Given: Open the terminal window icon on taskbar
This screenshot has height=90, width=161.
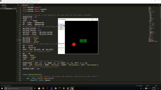Looking at the screenshot, I should point(60,88).
